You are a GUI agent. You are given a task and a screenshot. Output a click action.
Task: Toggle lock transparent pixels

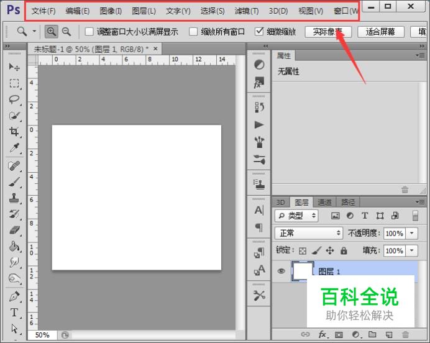point(303,250)
